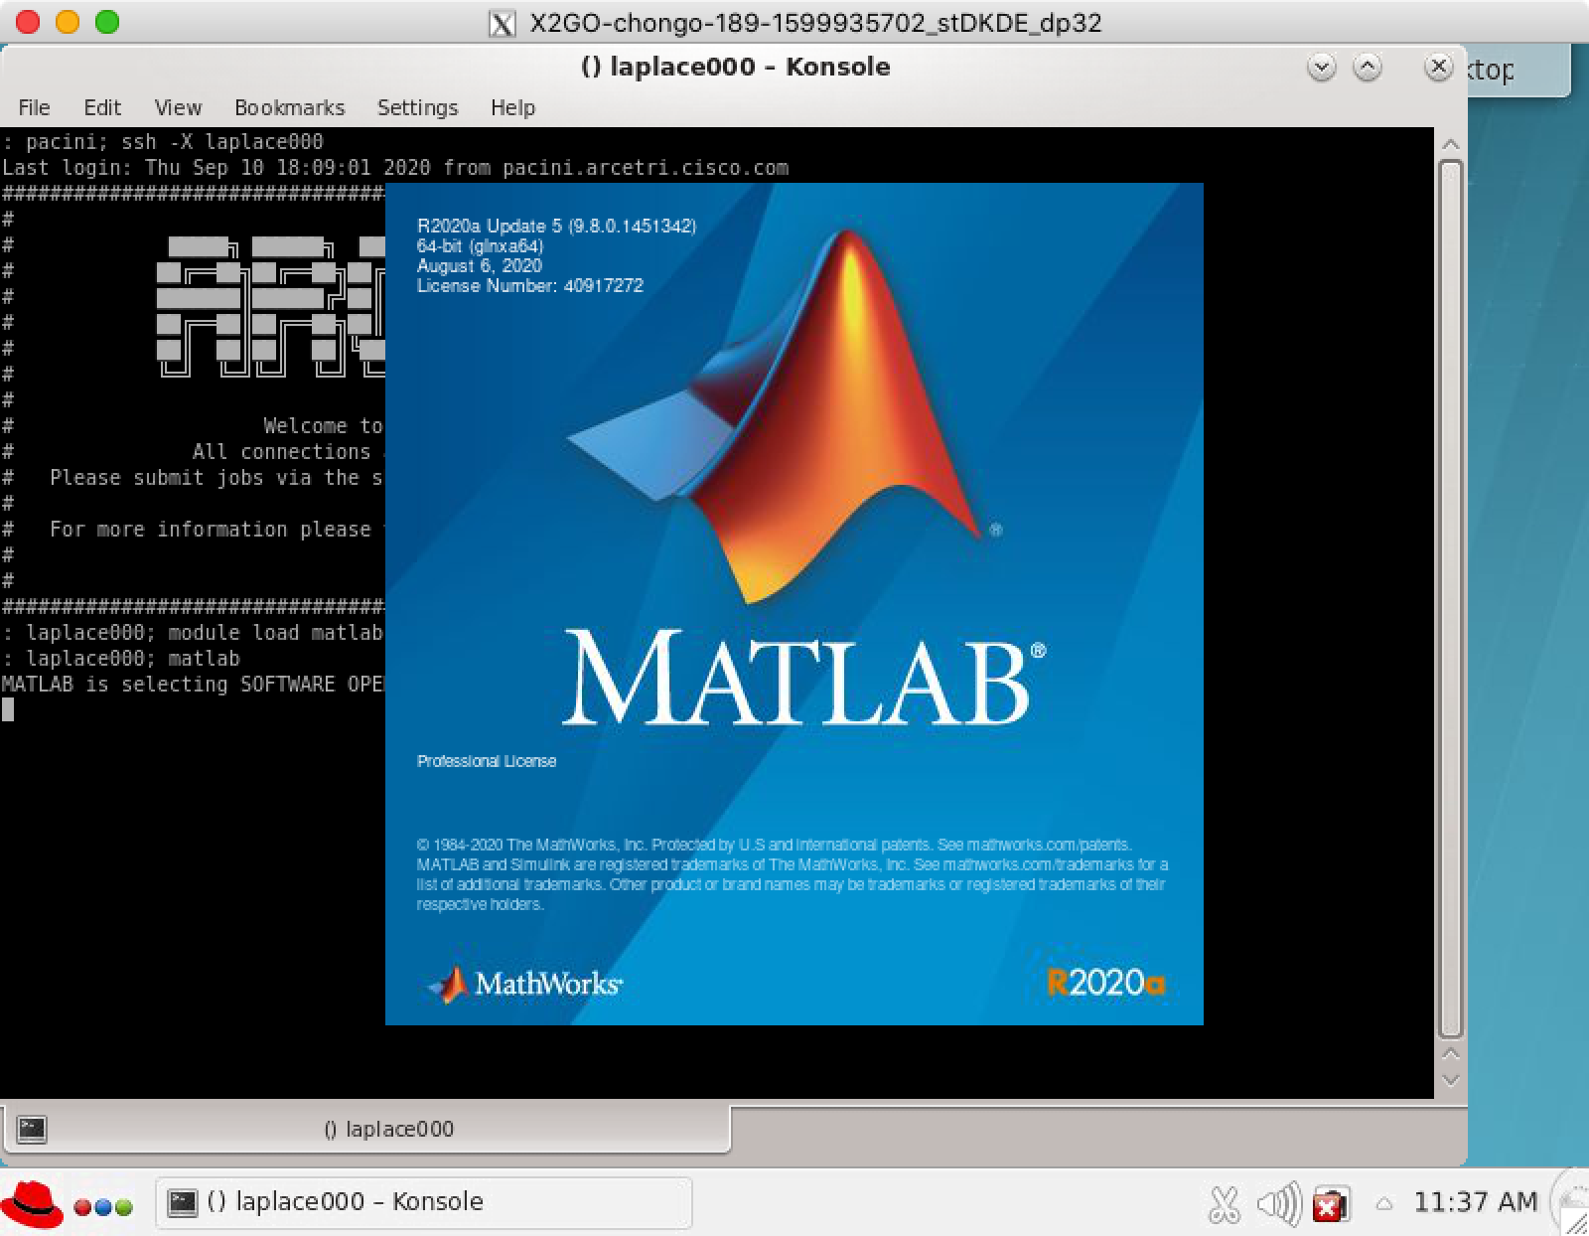Screen dimensions: 1589x1236
Task: Click the scroll-up arrow at terminal scrollbar top
Action: 1451,145
